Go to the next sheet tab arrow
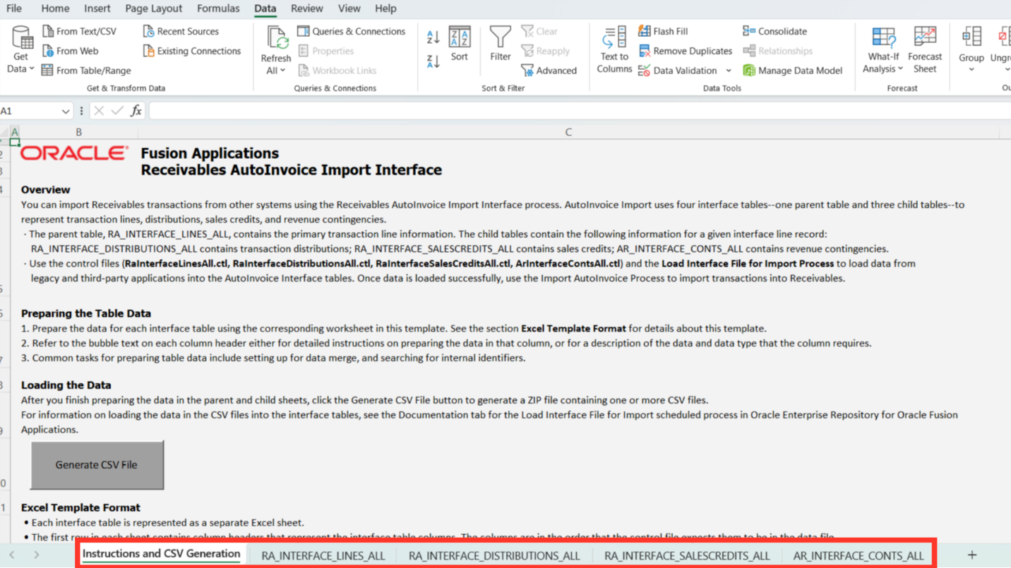Image resolution: width=1011 pixels, height=568 pixels. 37,555
